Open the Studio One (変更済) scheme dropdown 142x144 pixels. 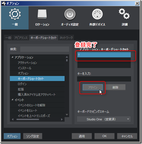coord(104,119)
